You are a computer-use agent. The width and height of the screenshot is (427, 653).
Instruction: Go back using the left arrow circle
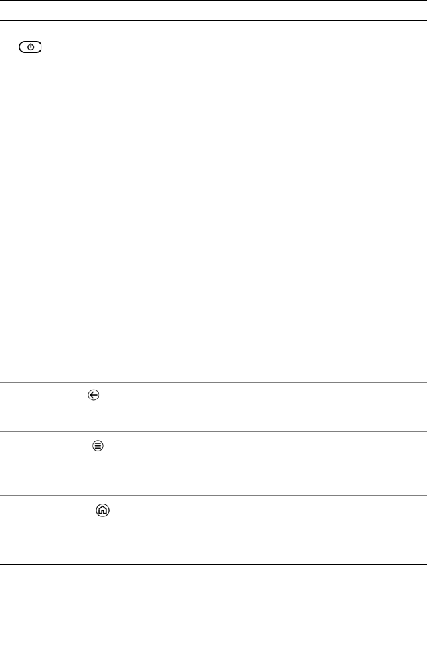pyautogui.click(x=93, y=394)
